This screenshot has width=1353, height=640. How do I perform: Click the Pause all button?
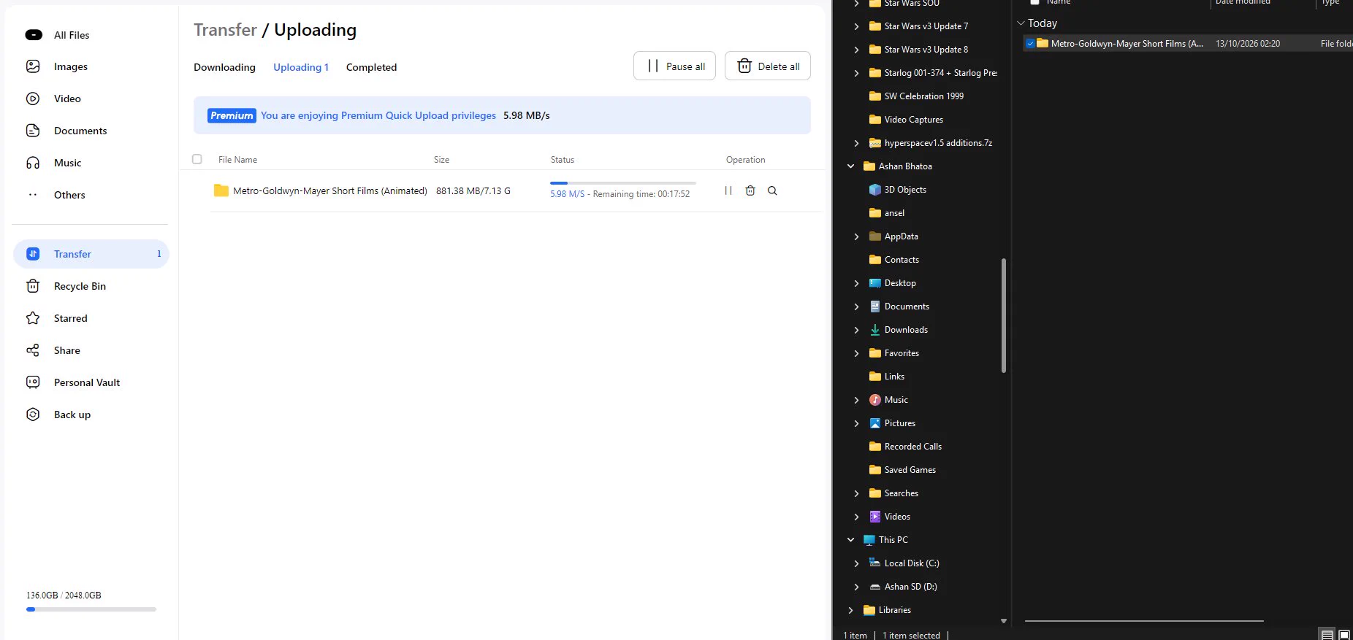coord(674,66)
